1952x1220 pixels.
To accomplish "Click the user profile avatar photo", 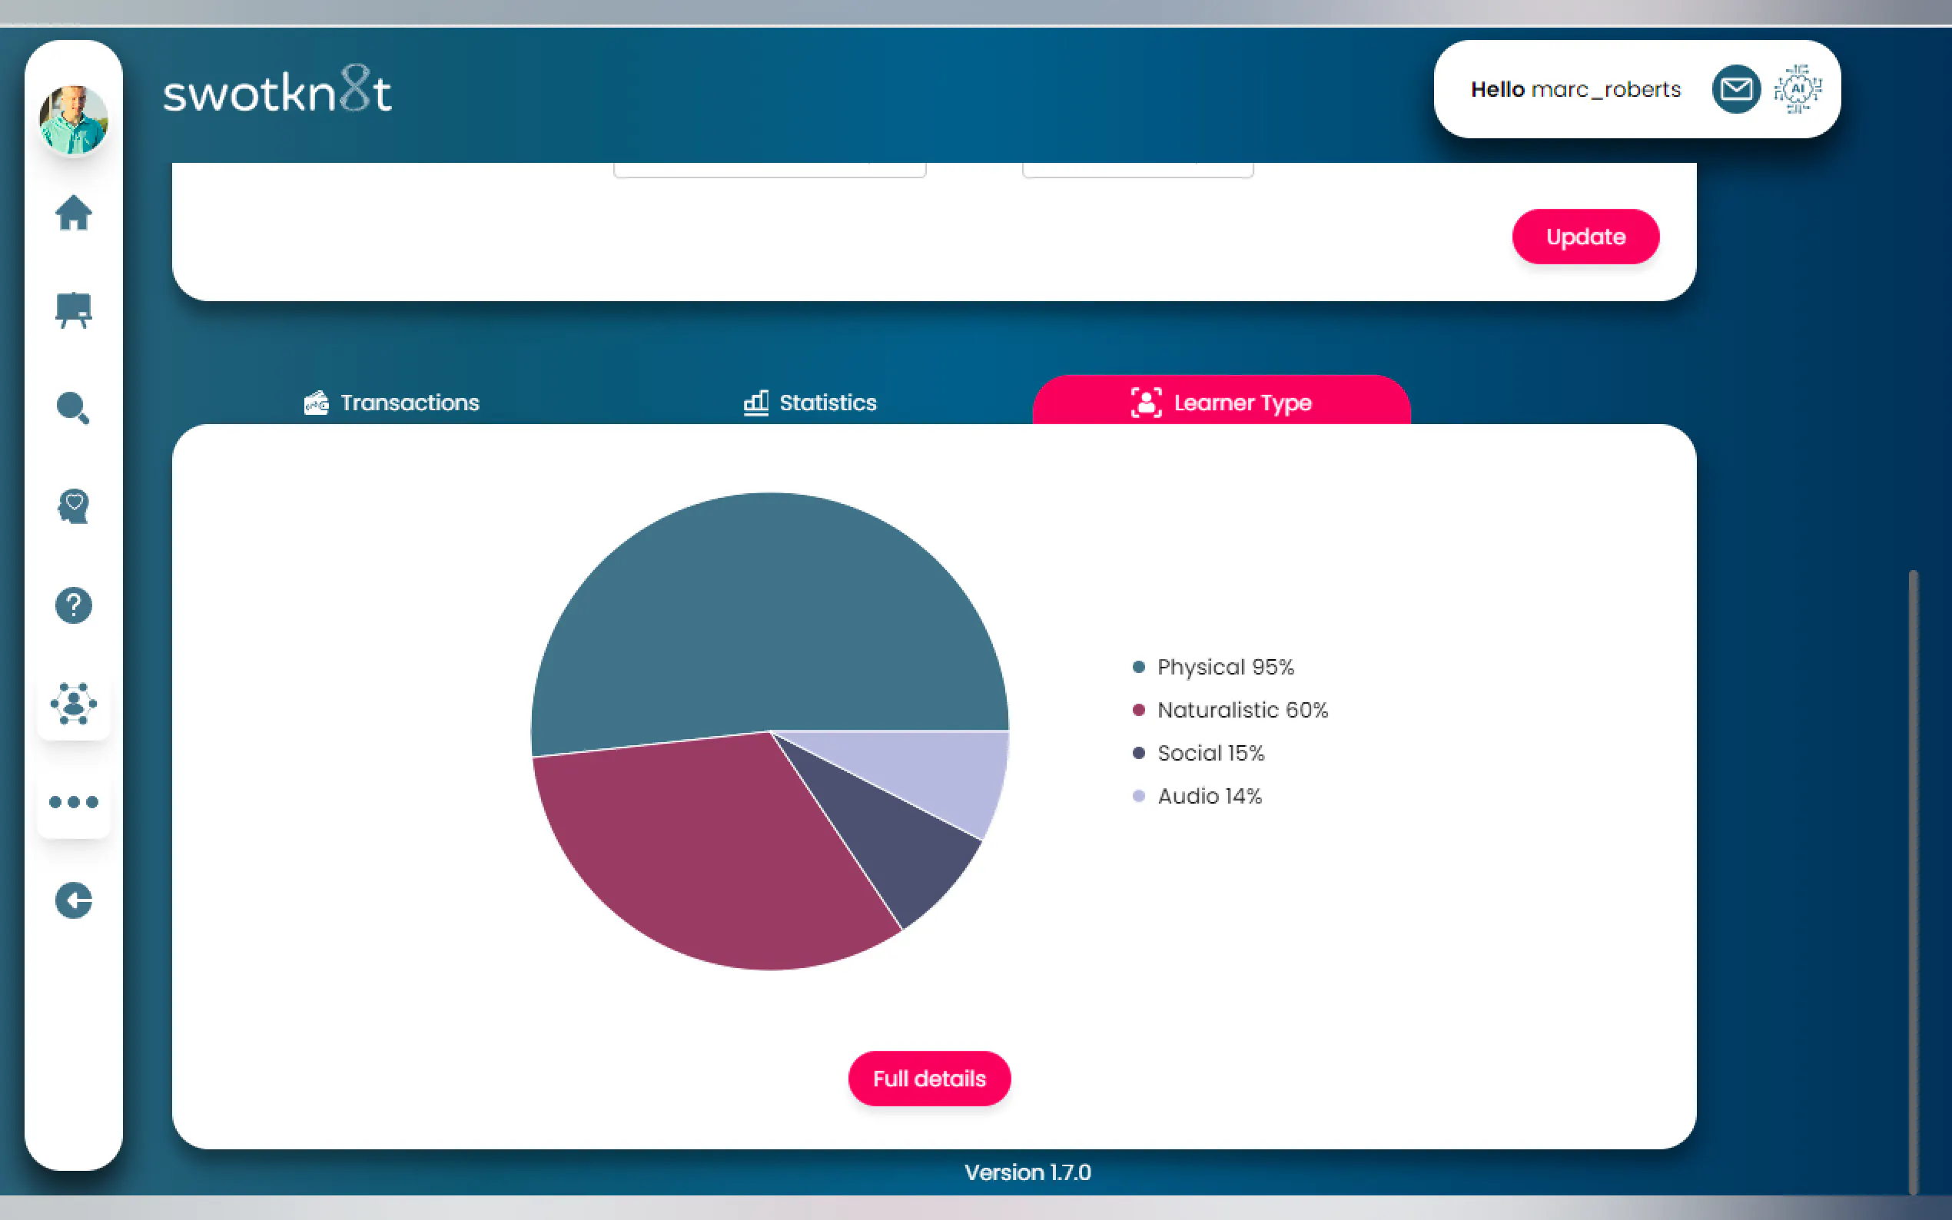I will pos(74,119).
